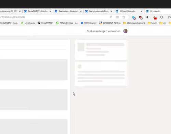Open the red toolbox extension icon
171x134 pixels.
point(155,18)
